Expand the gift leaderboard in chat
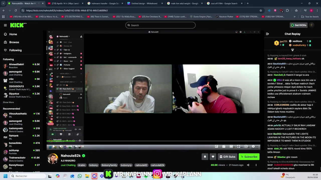Screen dimensions: 321x180 (292, 50)
